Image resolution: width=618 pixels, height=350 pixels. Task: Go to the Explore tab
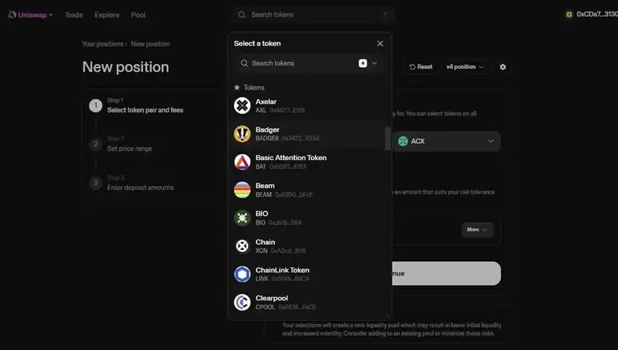(x=107, y=15)
